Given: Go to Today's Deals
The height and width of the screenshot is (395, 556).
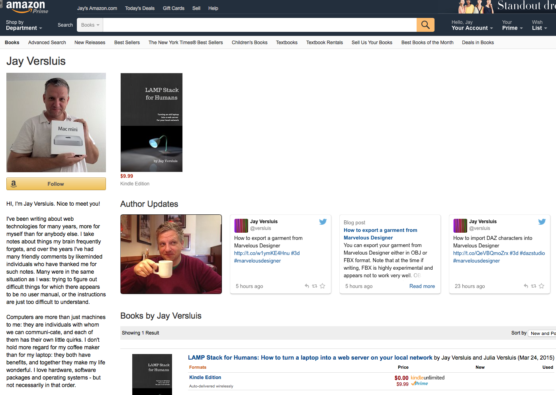Looking at the screenshot, I should [140, 8].
